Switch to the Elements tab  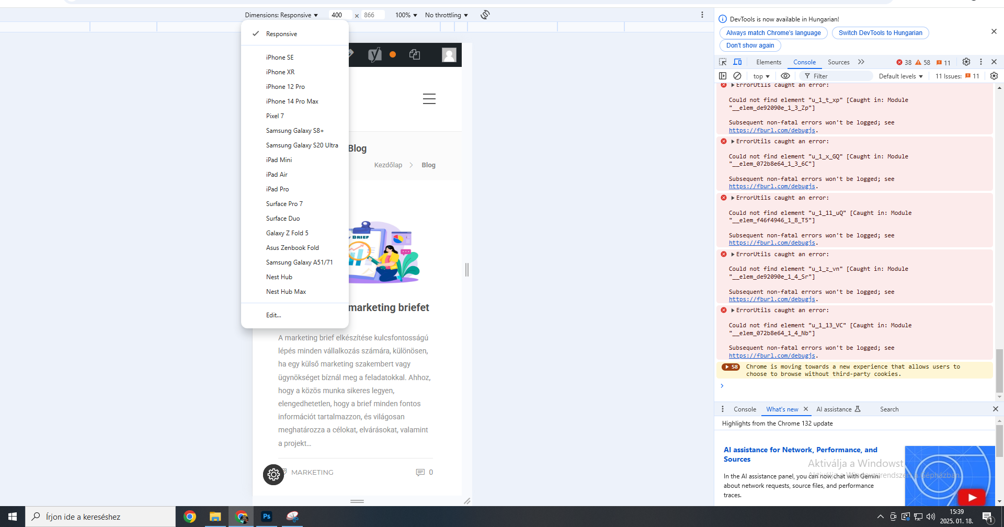point(769,62)
